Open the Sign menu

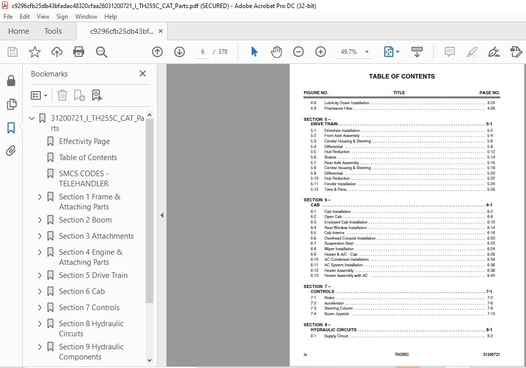(x=62, y=17)
